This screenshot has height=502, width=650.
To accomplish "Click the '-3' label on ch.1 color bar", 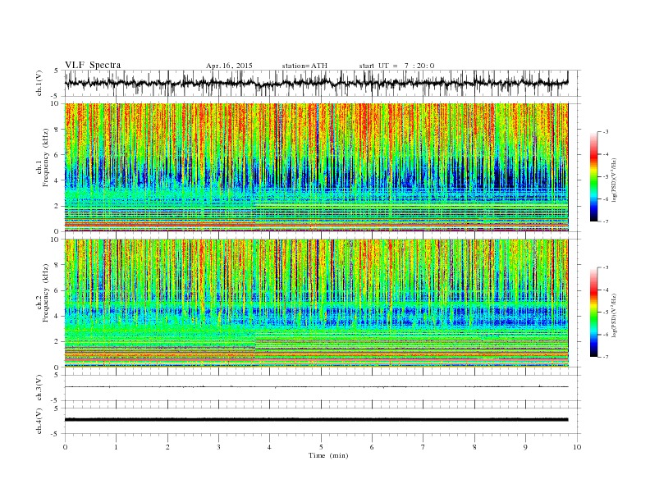I will point(606,132).
